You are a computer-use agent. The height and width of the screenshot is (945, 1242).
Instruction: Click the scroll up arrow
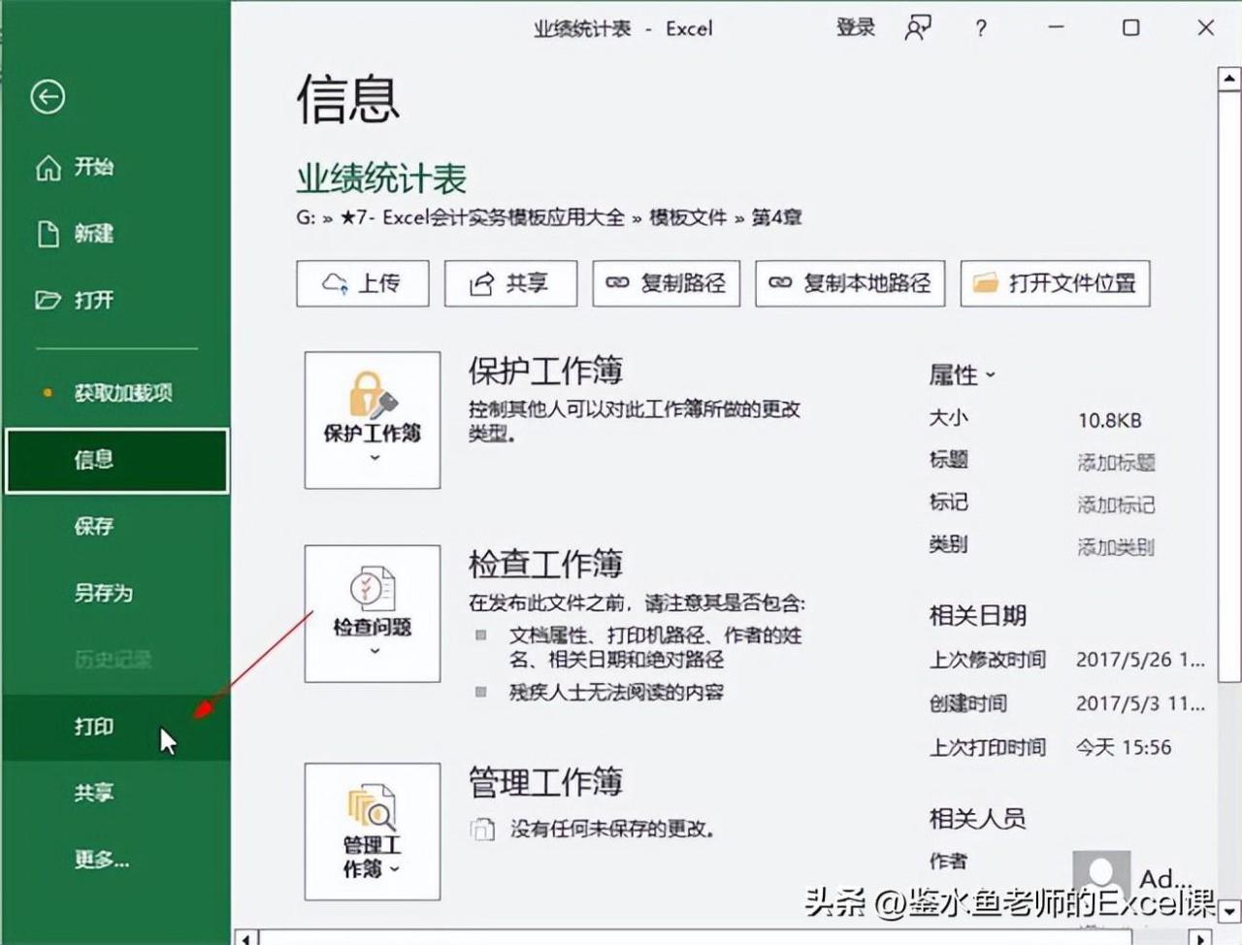[x=1228, y=80]
